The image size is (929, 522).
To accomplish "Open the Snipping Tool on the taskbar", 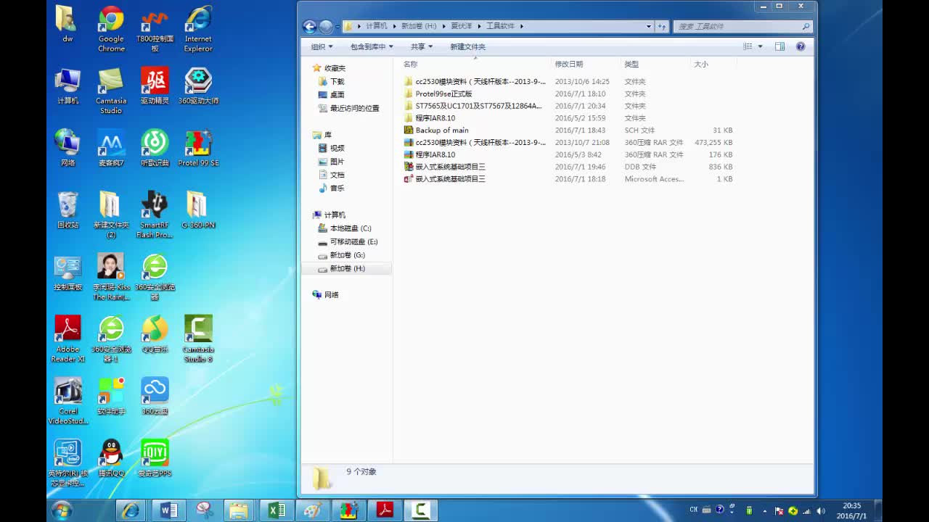I will [205, 510].
